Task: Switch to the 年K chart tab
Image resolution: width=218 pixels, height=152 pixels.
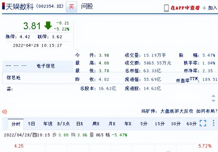Action: 128,123
